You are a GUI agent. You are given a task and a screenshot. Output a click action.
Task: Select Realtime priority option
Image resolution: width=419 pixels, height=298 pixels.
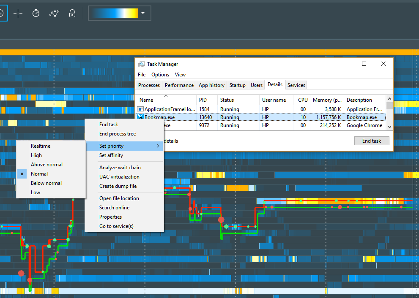tap(41, 146)
